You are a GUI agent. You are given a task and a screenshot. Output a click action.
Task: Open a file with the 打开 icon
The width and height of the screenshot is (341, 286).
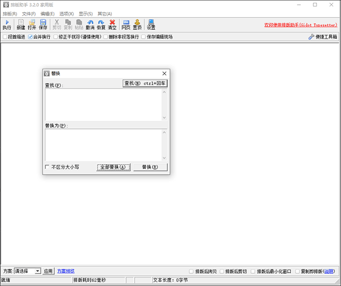(32, 24)
